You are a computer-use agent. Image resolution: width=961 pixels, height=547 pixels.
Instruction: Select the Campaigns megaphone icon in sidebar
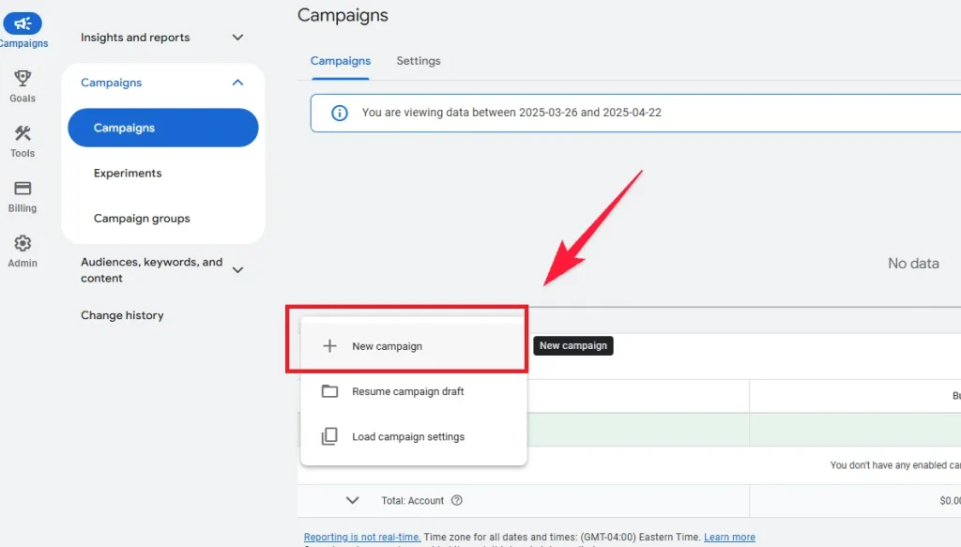(x=23, y=23)
